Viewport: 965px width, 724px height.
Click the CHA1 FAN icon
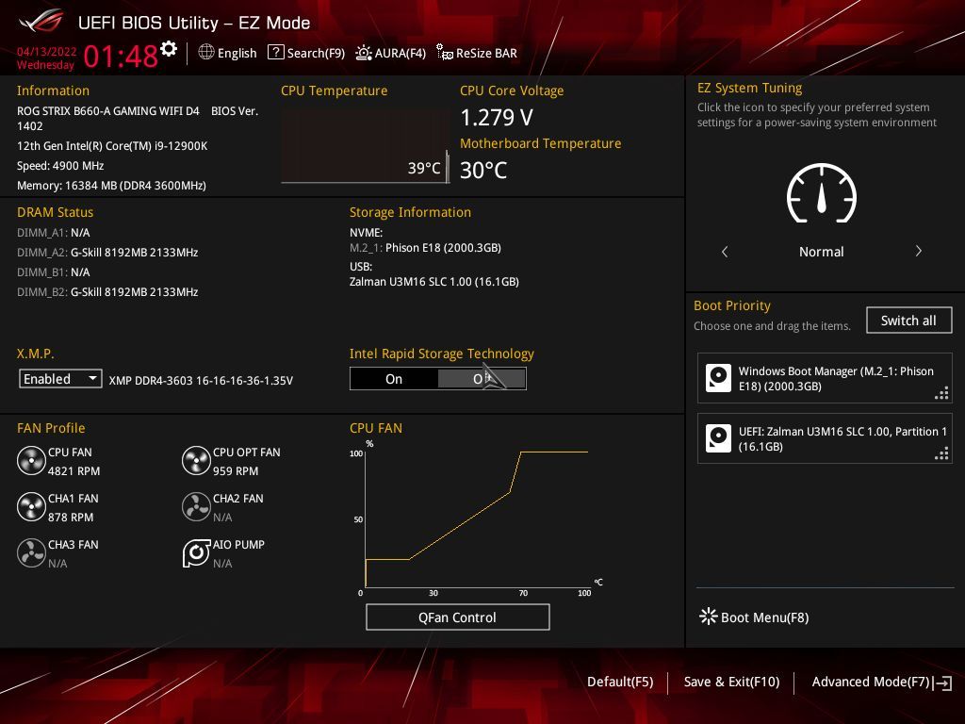(x=31, y=506)
